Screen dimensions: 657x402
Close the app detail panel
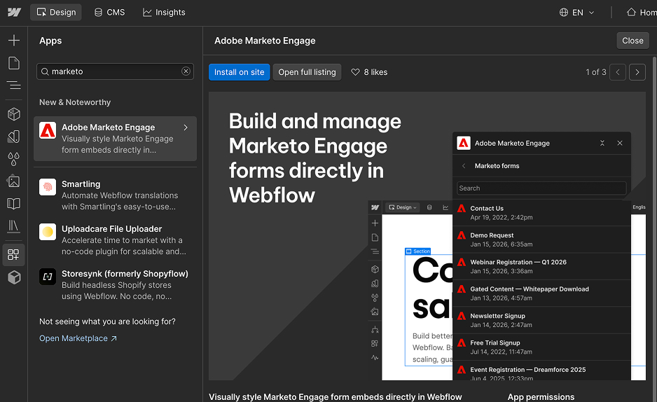[632, 41]
